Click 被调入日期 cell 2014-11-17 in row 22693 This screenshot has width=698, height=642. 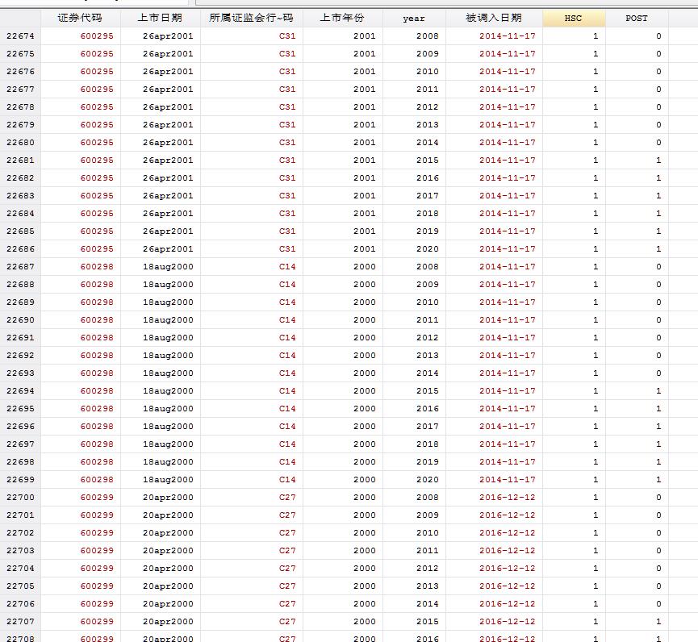point(494,373)
